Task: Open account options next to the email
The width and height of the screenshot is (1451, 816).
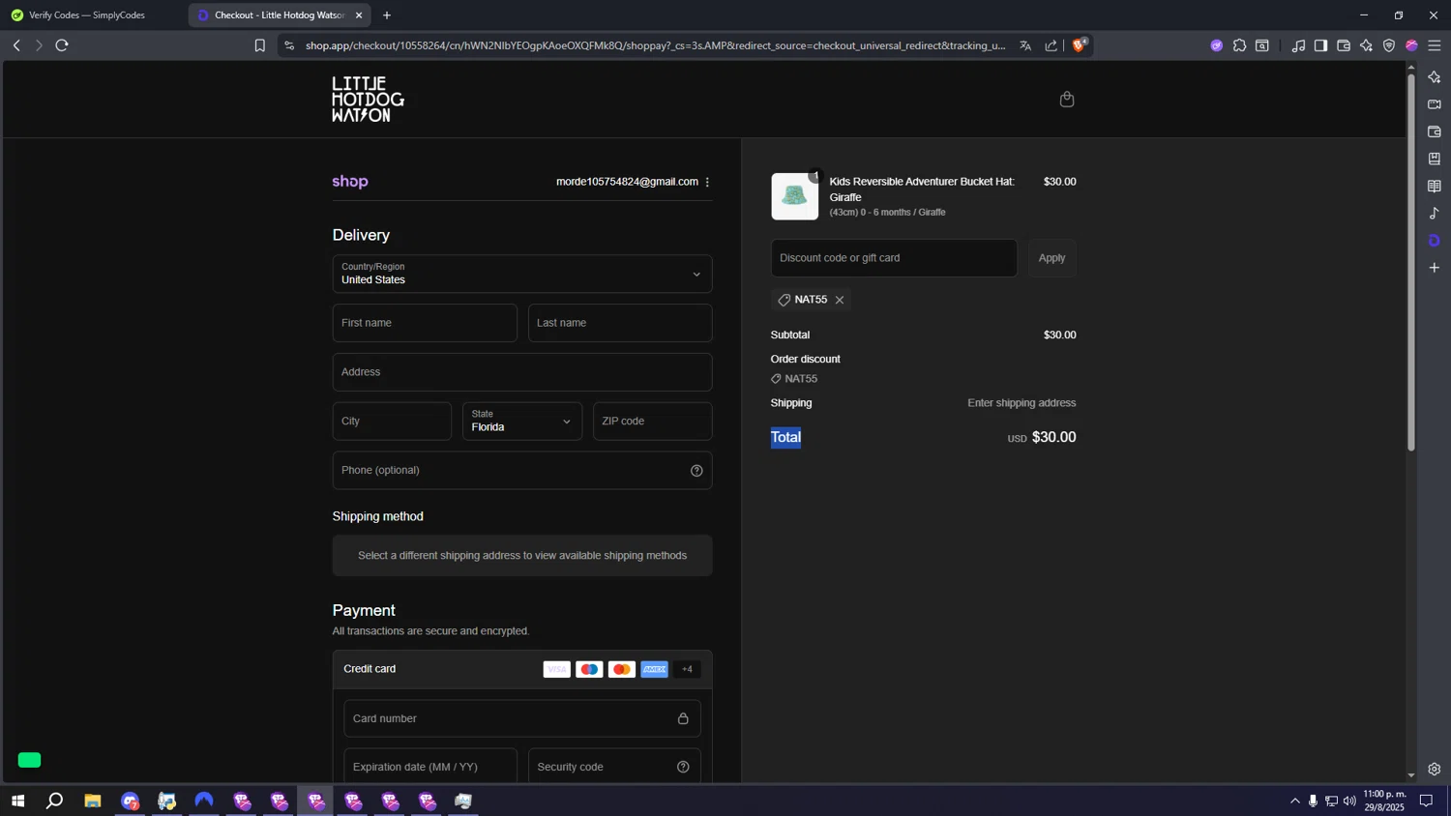Action: click(x=707, y=182)
